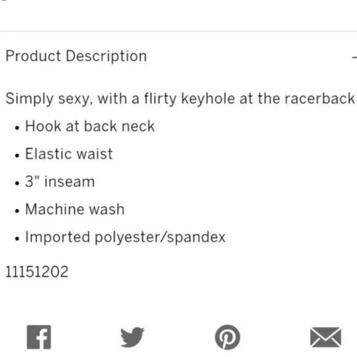Click bullet dot beside Machine wash
This screenshot has width=357, height=357.
click(x=17, y=211)
